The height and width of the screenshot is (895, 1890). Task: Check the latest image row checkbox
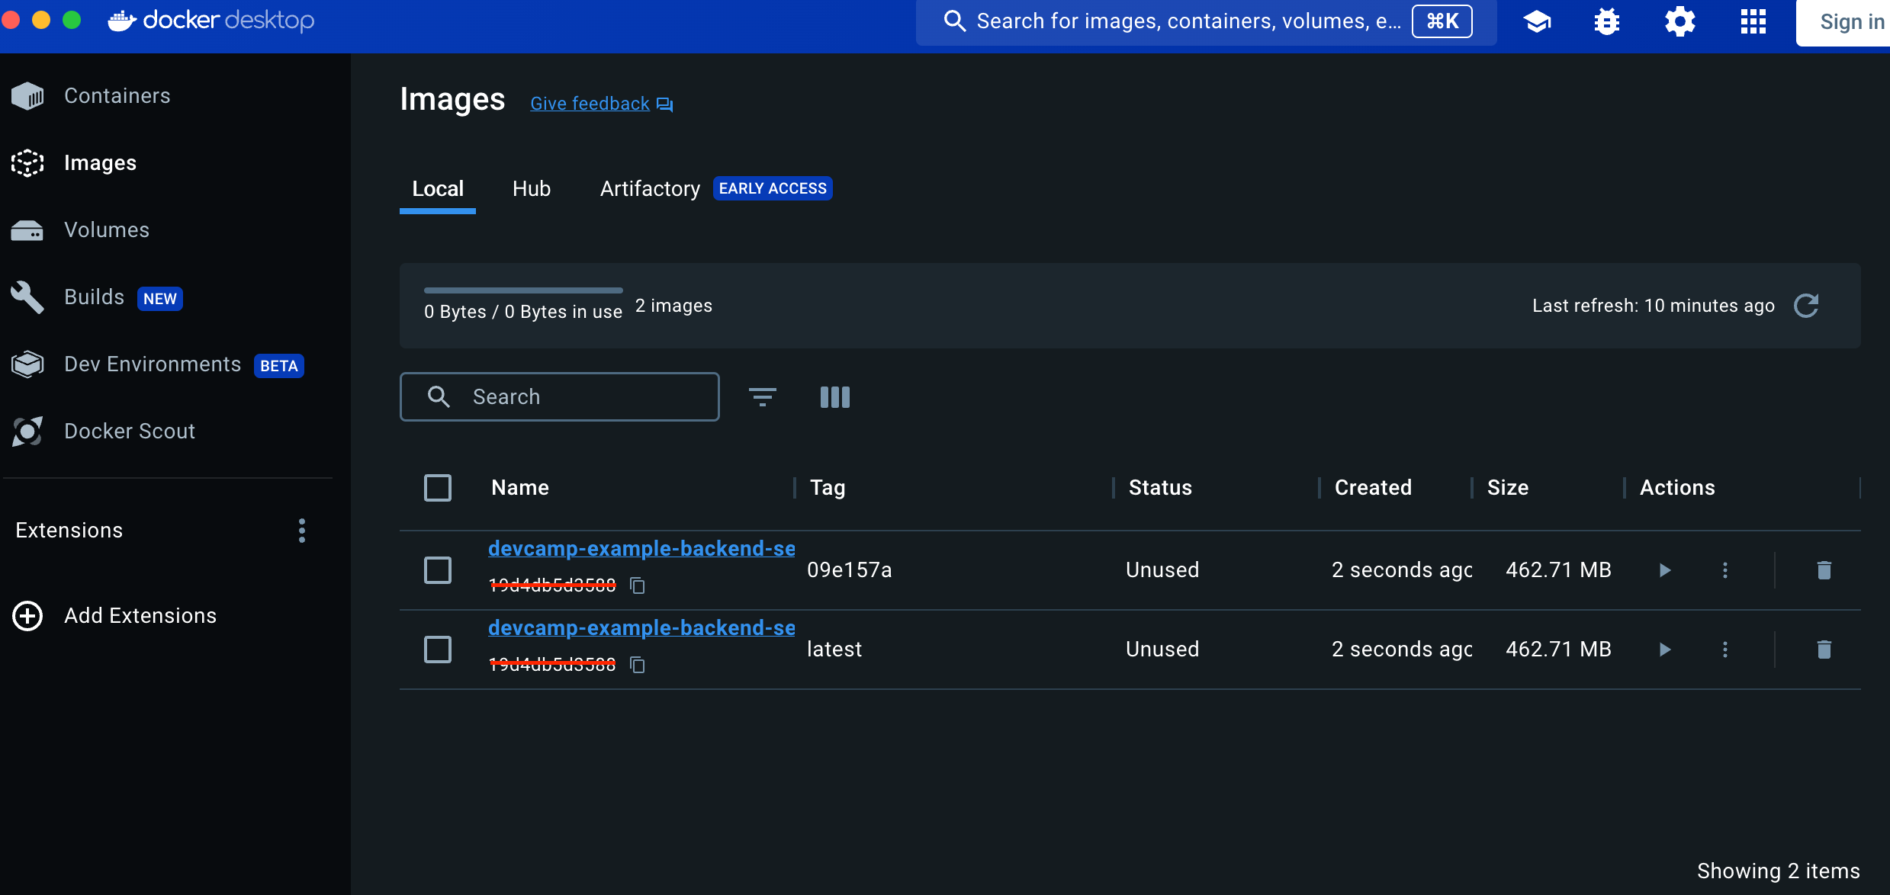coord(438,650)
